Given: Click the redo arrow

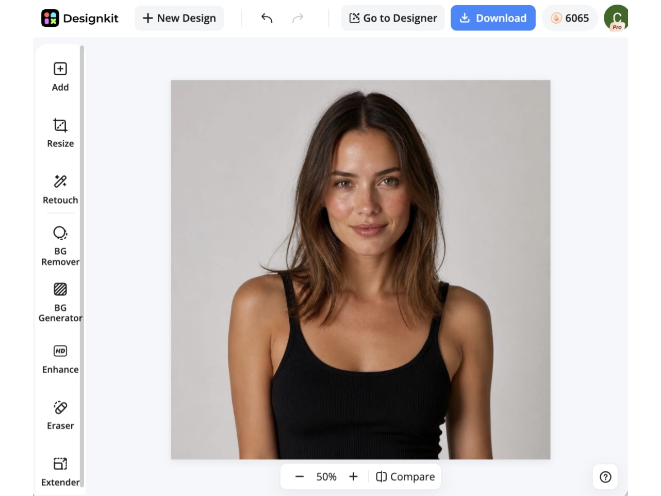Looking at the screenshot, I should (x=298, y=18).
